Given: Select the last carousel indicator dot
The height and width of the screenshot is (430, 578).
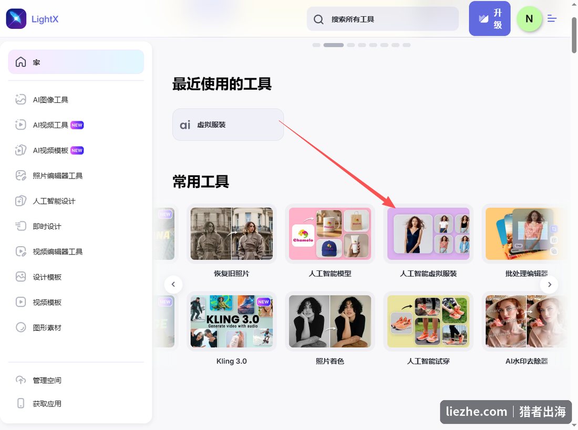Looking at the screenshot, I should pyautogui.click(x=407, y=45).
